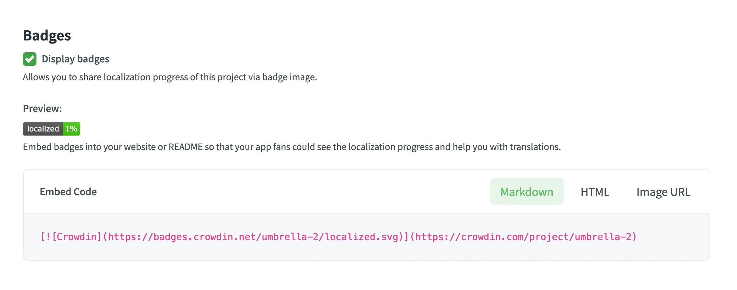737x290 pixels.
Task: Click the 'Allows you to share localization progress' description
Action: tap(135, 77)
